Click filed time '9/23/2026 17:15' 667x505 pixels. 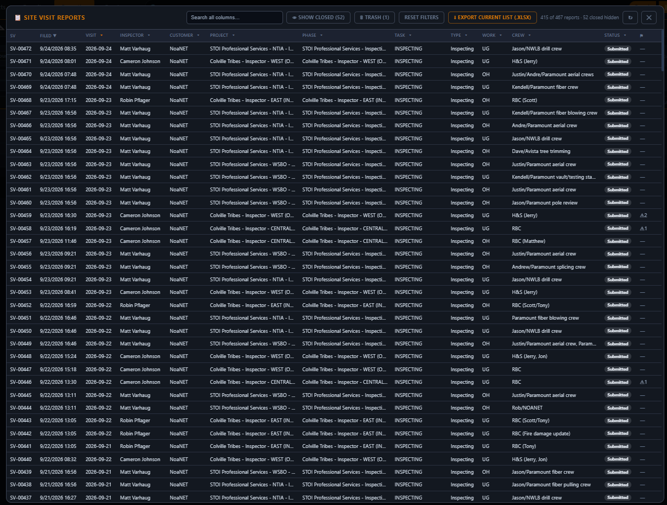click(x=58, y=100)
